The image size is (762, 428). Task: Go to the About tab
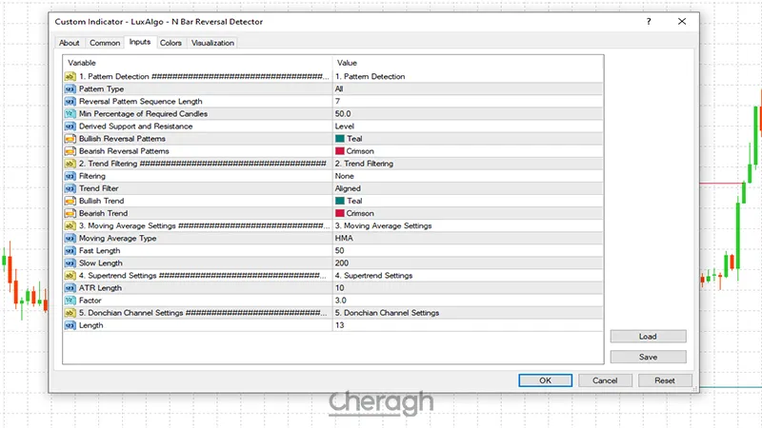tap(70, 43)
